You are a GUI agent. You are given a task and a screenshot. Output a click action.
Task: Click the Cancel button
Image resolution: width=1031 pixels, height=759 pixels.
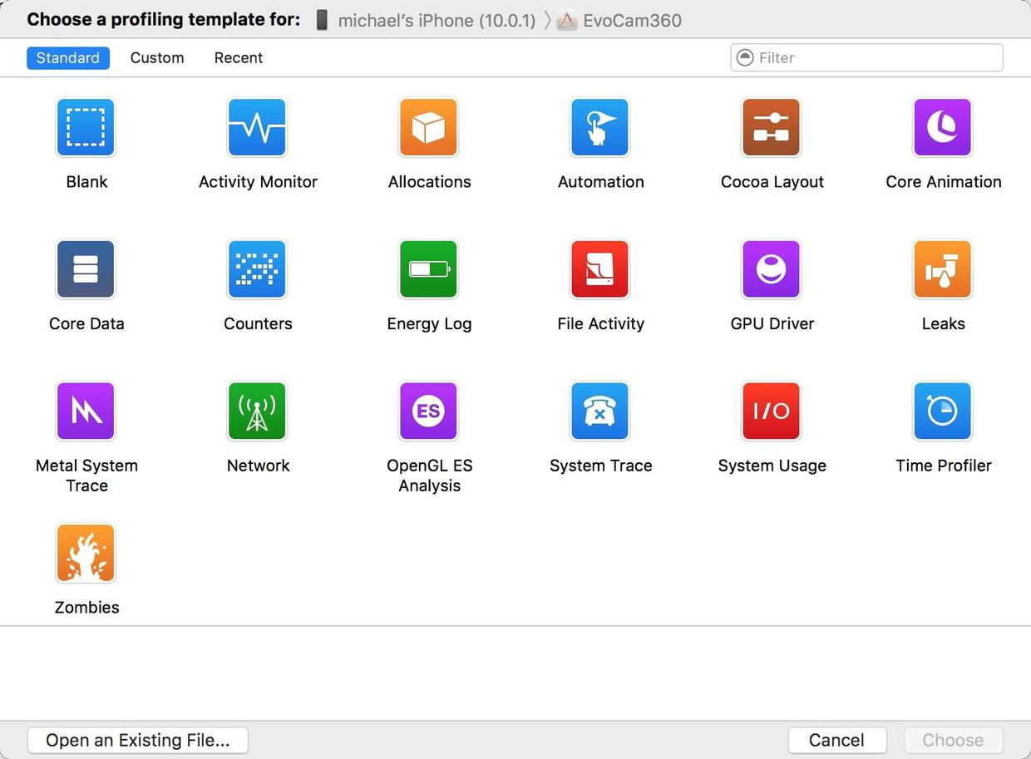836,740
